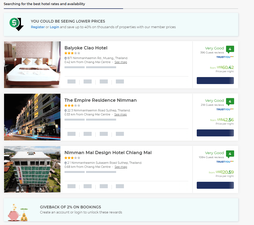Click green score badge for Empire Residence Nimman

[230, 102]
